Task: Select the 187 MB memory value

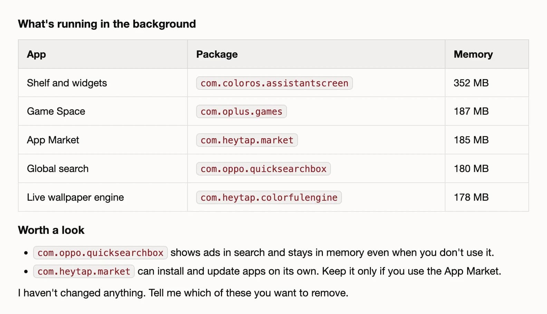Action: (471, 111)
